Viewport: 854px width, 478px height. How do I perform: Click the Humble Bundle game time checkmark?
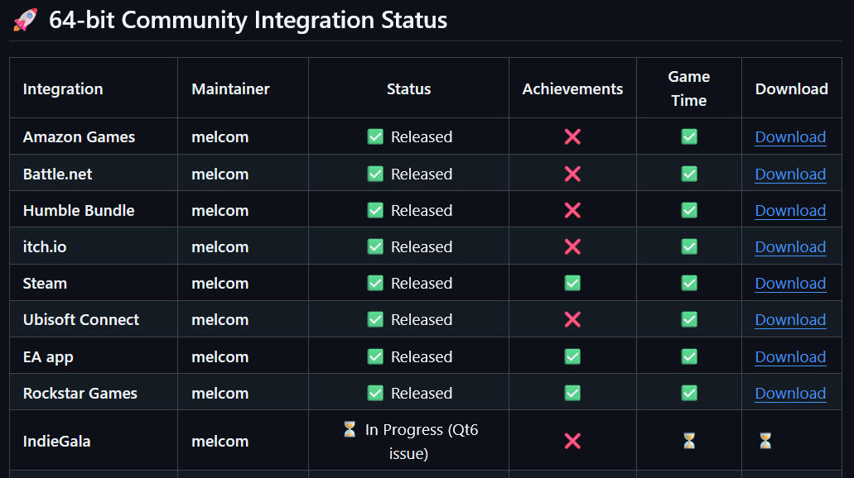click(689, 210)
